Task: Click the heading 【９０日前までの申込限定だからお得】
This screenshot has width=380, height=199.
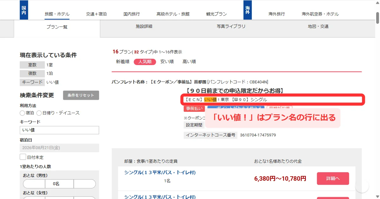Action: pos(235,91)
